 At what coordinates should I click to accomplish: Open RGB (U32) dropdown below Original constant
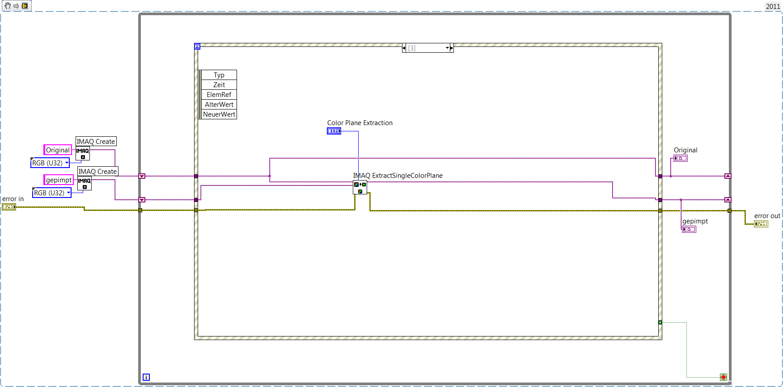click(50, 163)
